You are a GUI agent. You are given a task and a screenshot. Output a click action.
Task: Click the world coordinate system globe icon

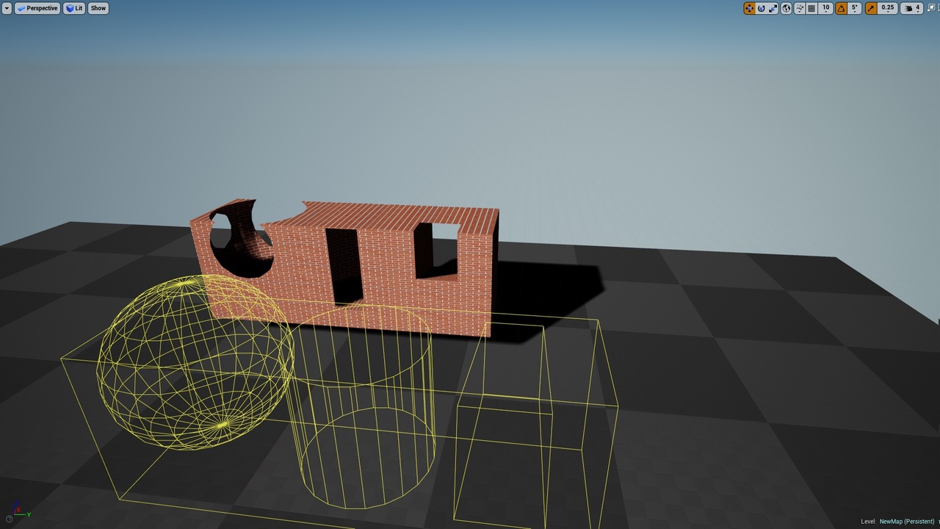[x=787, y=8]
